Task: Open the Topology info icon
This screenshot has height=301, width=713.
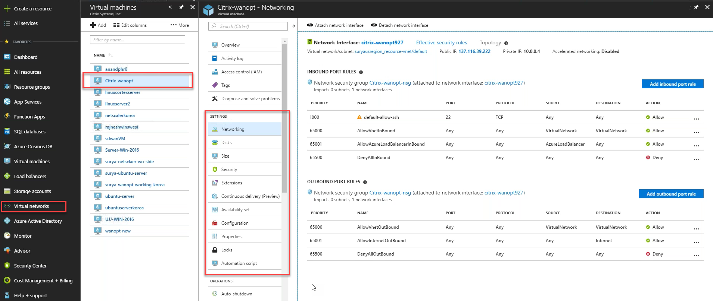Action: (506, 43)
